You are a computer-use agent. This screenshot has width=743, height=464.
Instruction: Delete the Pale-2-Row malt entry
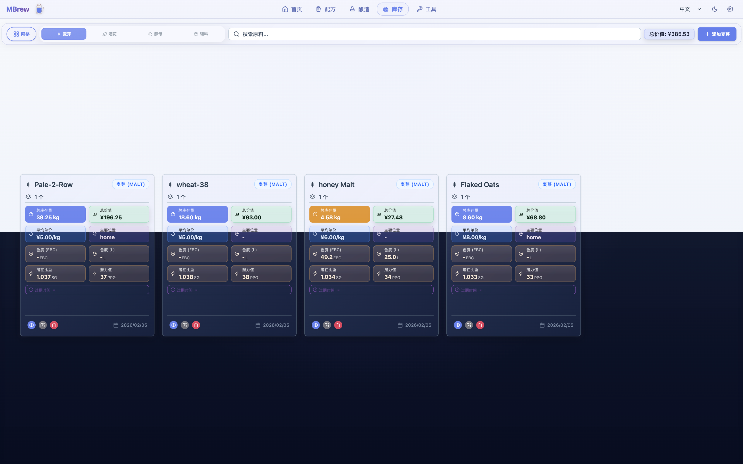(x=54, y=325)
